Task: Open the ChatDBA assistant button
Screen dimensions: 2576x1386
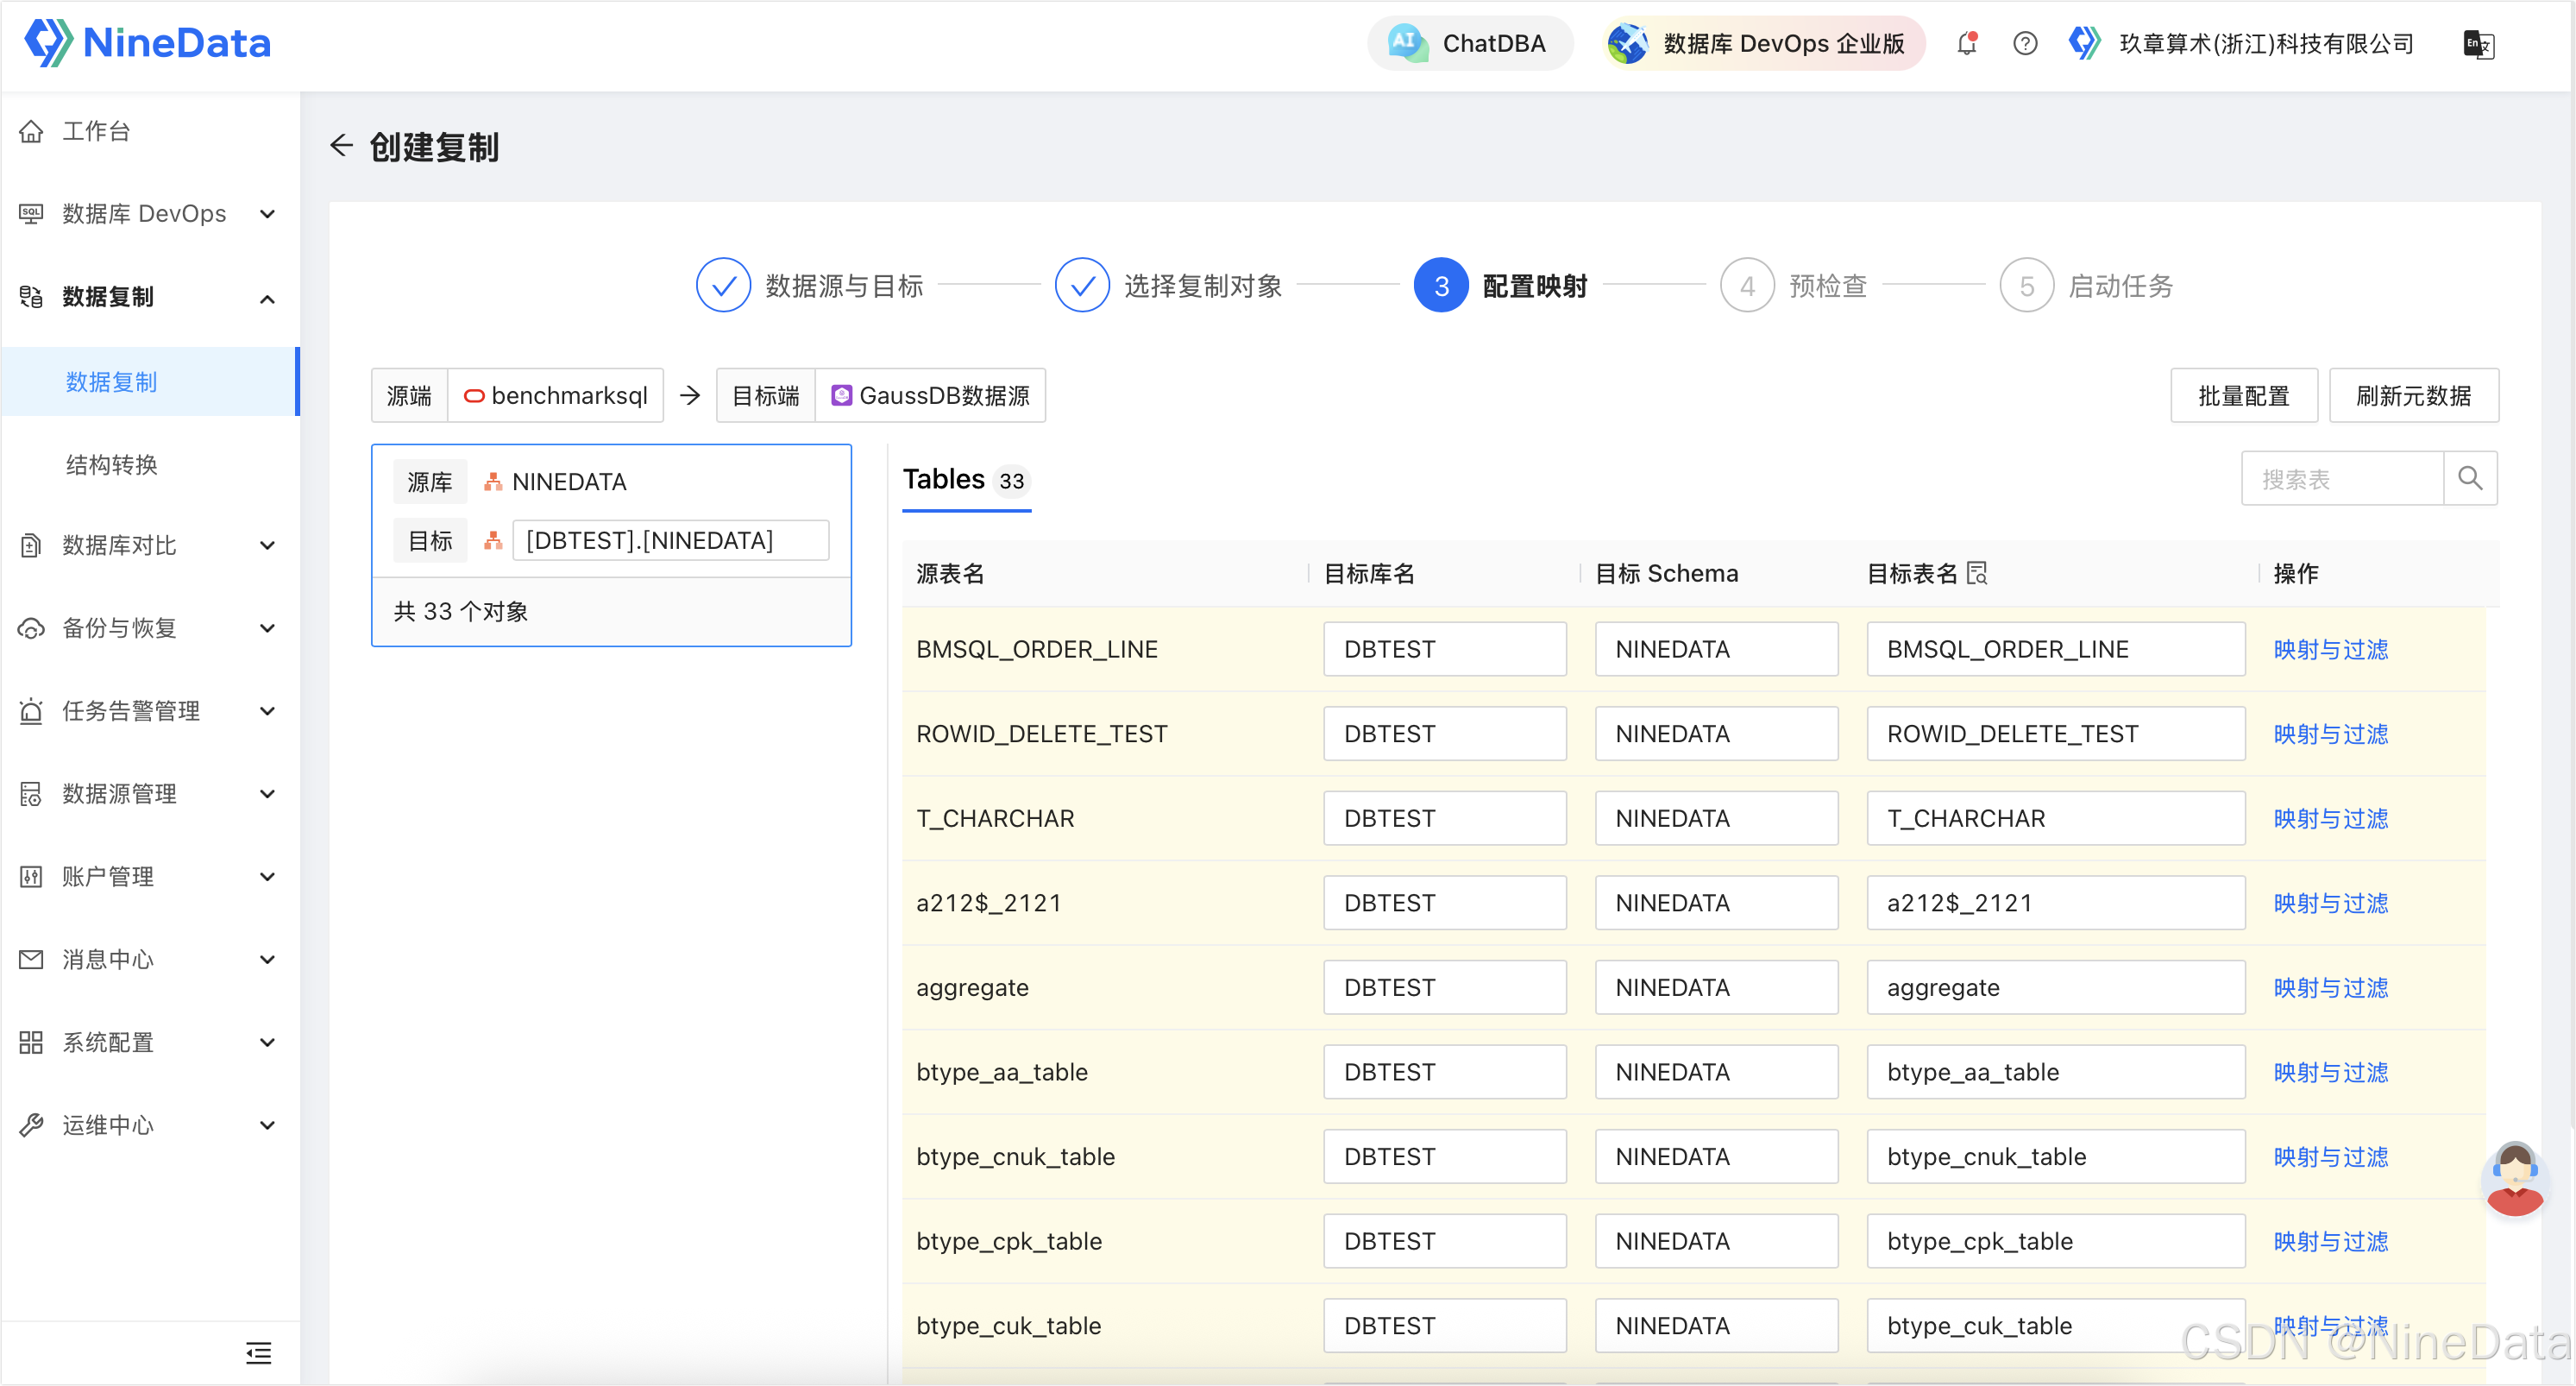Action: pos(1469,43)
